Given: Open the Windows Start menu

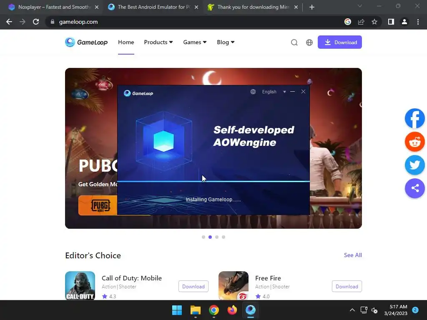Looking at the screenshot, I should (177, 310).
